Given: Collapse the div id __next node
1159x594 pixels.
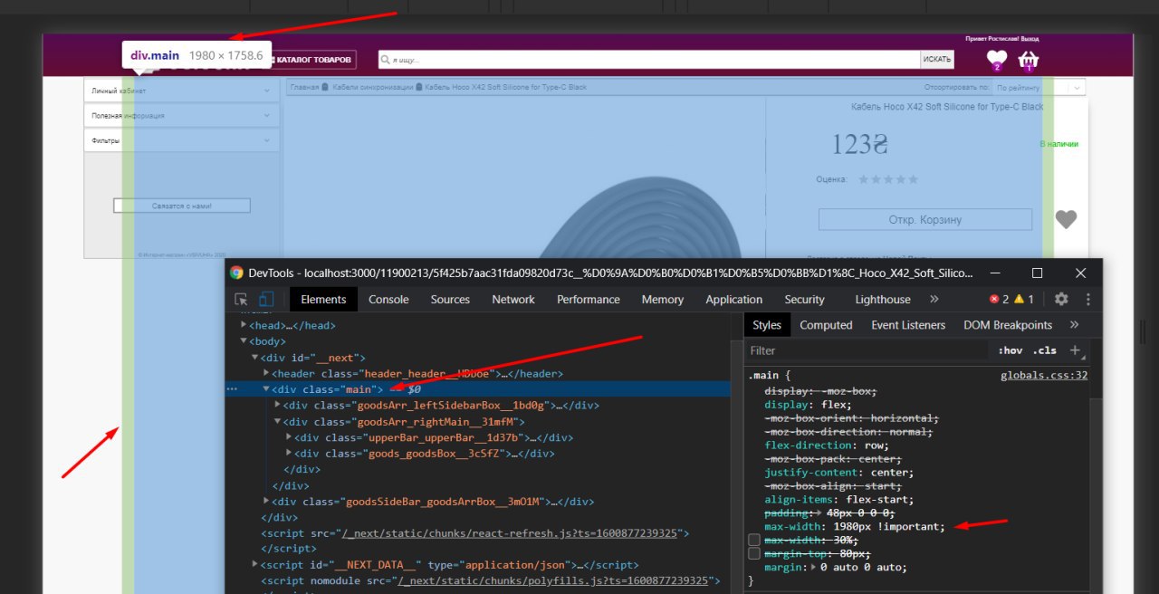Looking at the screenshot, I should click(255, 358).
